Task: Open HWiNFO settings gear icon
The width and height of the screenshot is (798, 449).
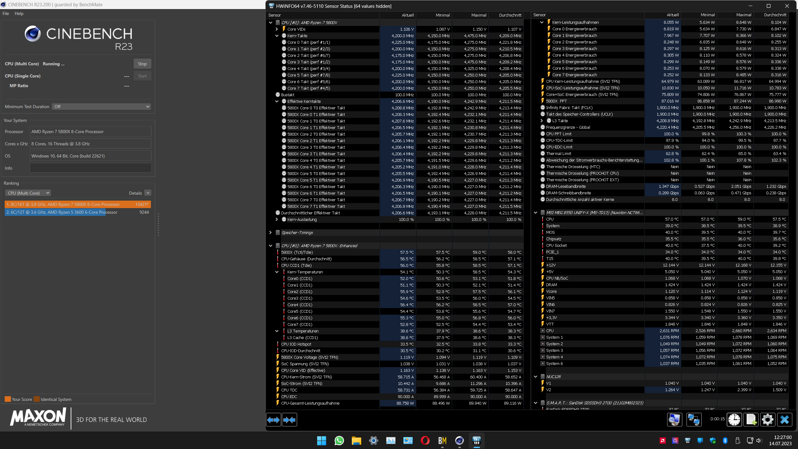Action: 767,419
